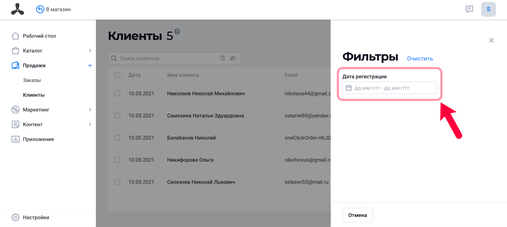Viewport: 507px width, 227px height.
Task: Check the box for Никифорова Ольга
Action: [x=117, y=160]
